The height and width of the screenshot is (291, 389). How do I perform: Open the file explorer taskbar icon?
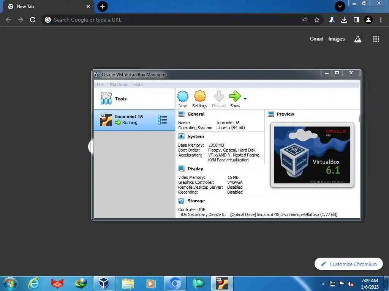[128, 283]
